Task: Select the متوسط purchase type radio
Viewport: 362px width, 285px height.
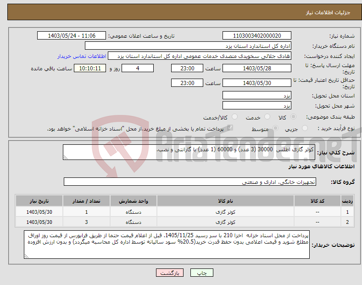Action: 275,128
